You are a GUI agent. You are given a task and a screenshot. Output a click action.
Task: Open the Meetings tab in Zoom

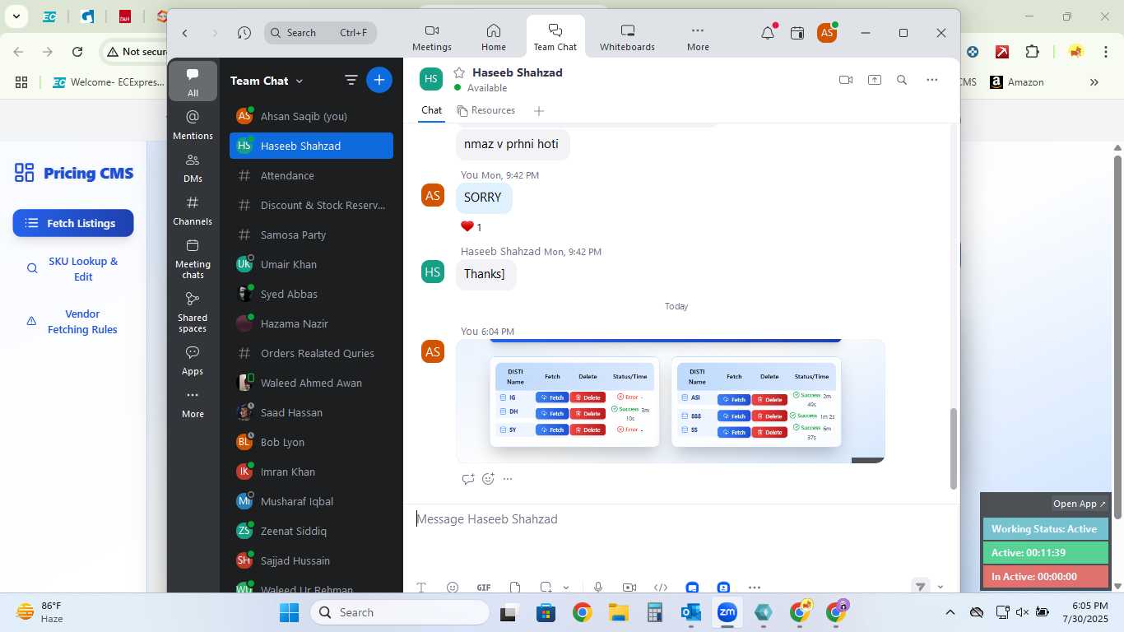coord(431,37)
